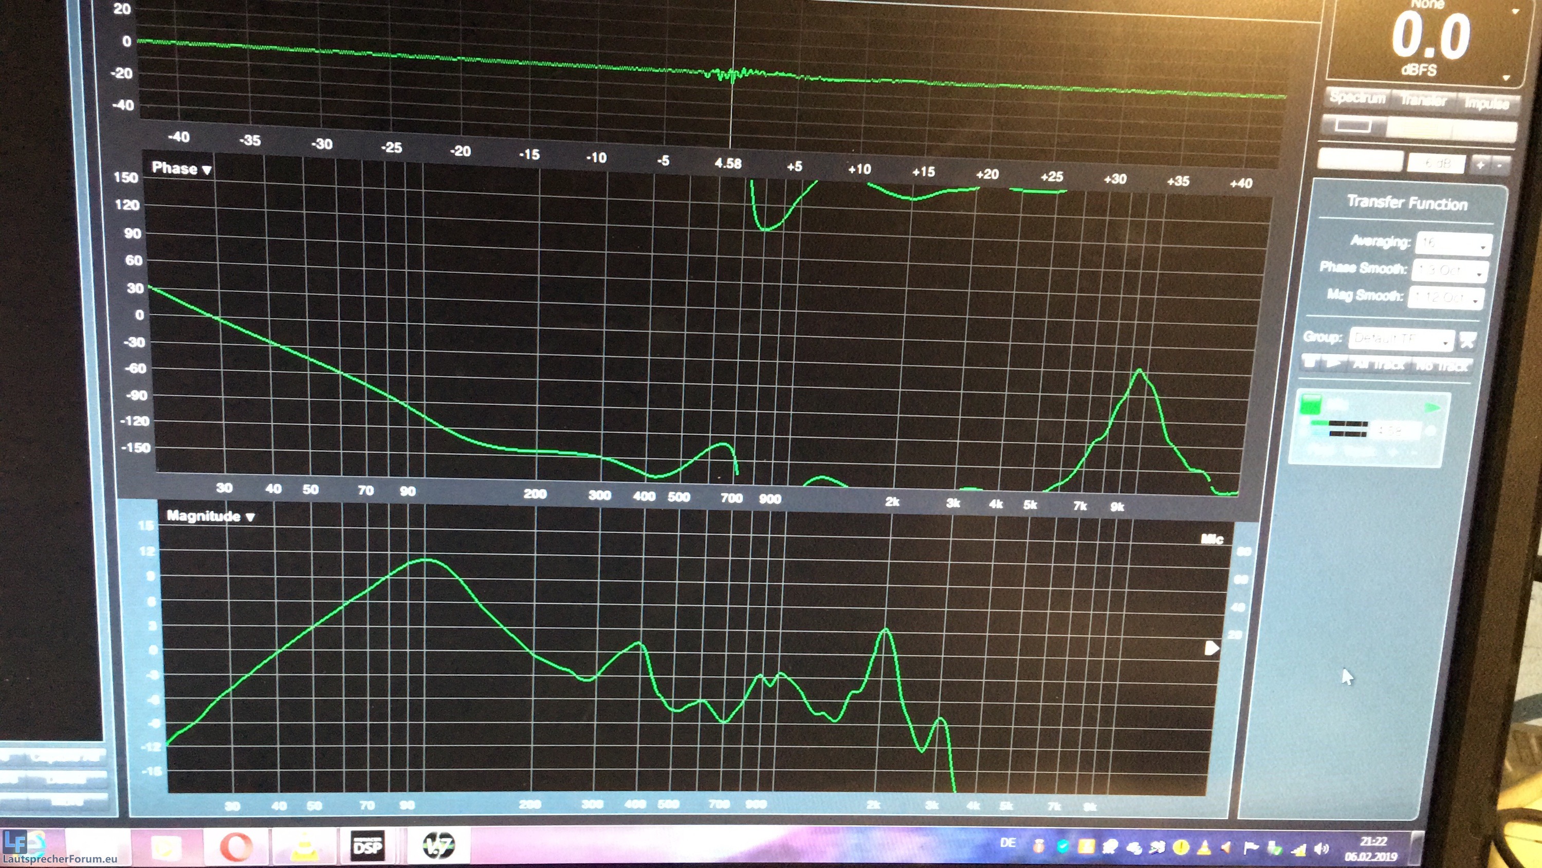Screen dimensions: 1542x868
Task: Open the Mag Smooth dropdown
Action: point(1447,298)
